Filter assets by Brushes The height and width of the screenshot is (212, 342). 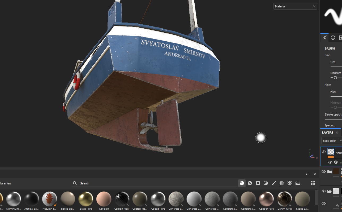[x=274, y=183]
